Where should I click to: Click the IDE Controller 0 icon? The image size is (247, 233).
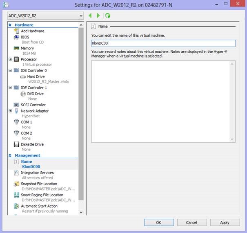[16, 70]
